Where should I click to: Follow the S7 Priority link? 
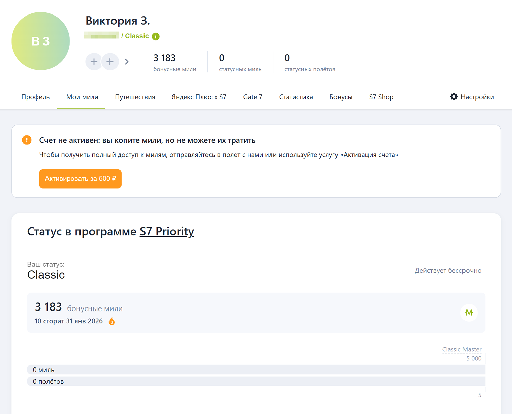pyautogui.click(x=167, y=231)
